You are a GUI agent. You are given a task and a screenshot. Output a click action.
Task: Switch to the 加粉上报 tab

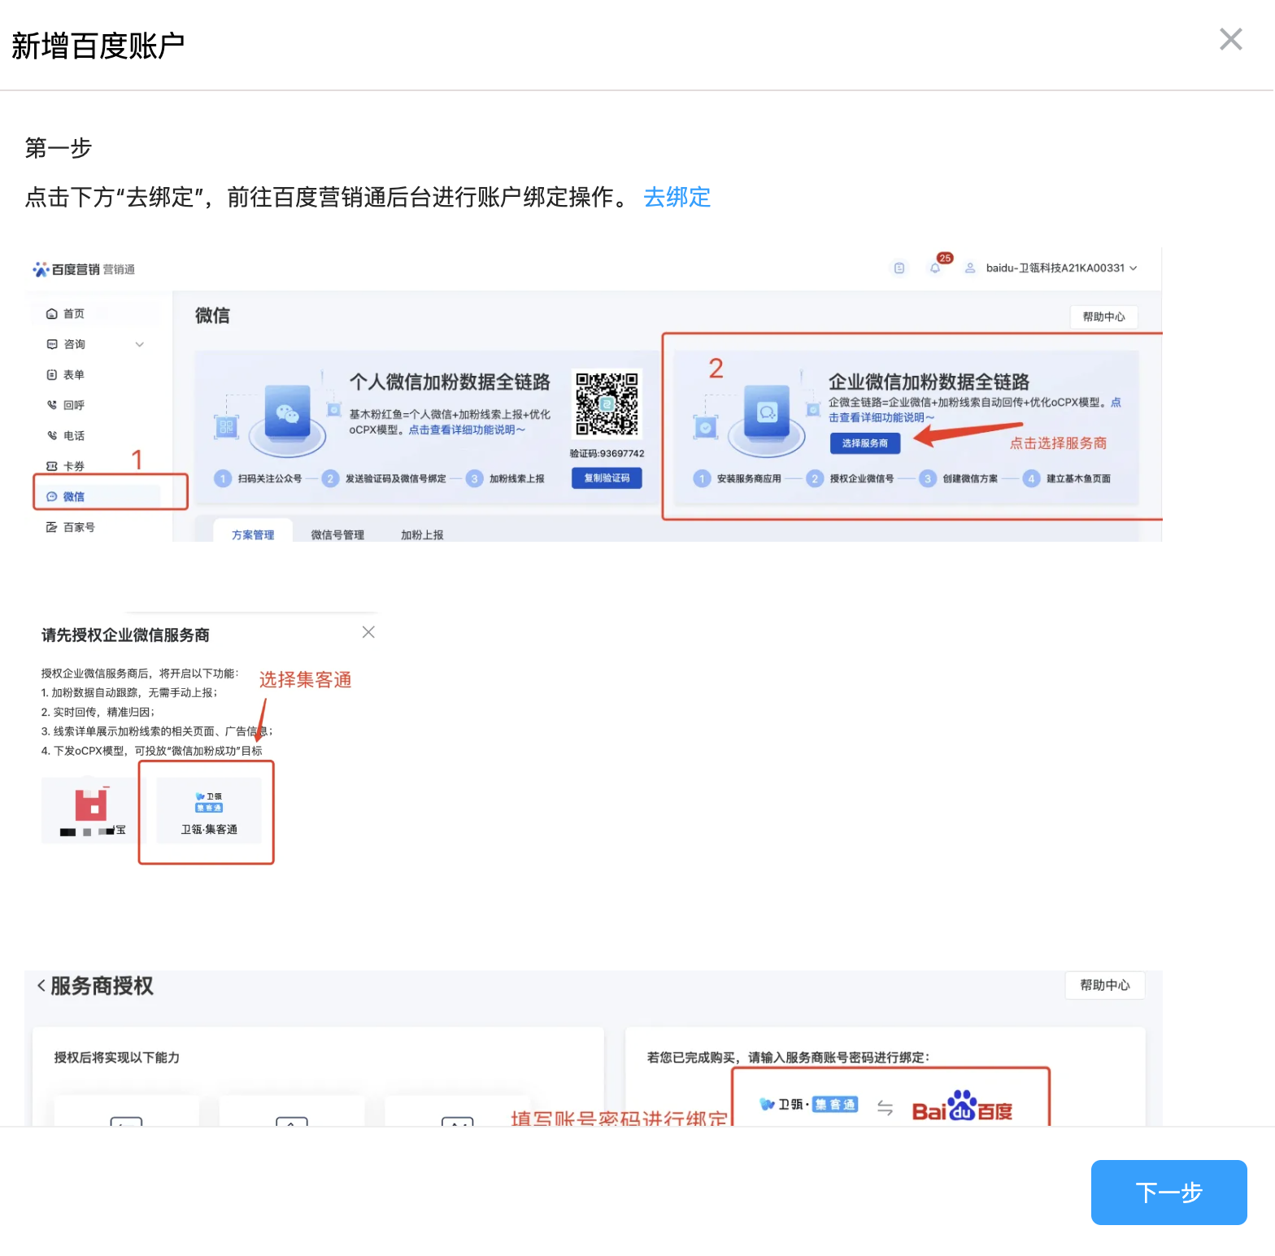[422, 534]
